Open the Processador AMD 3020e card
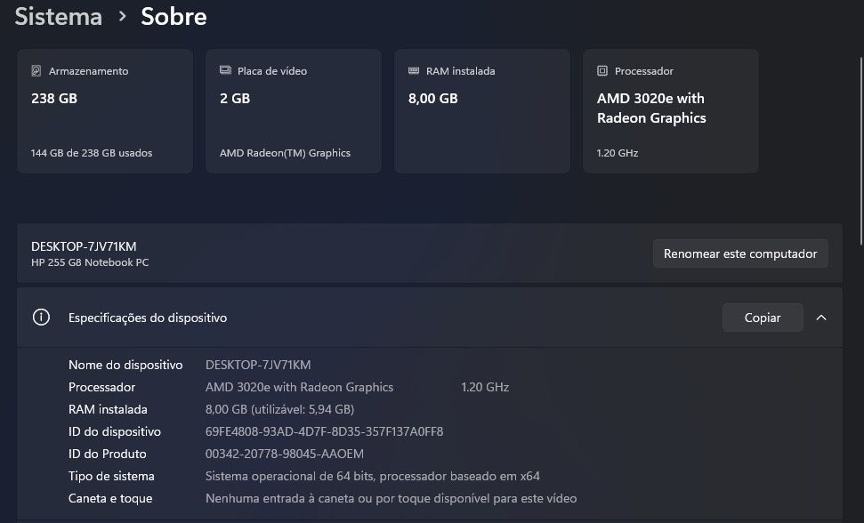 (671, 111)
